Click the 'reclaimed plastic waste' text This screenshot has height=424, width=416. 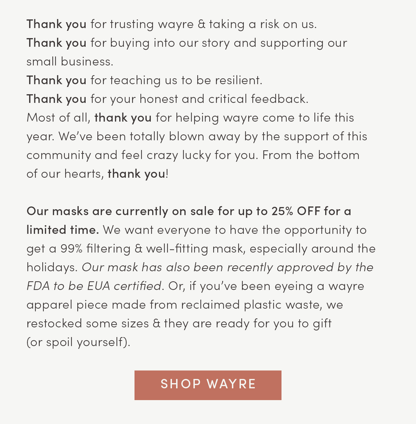point(252,305)
